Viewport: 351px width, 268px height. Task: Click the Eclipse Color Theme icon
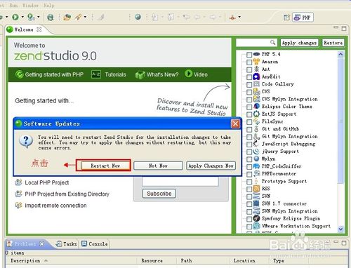pyautogui.click(x=256, y=107)
